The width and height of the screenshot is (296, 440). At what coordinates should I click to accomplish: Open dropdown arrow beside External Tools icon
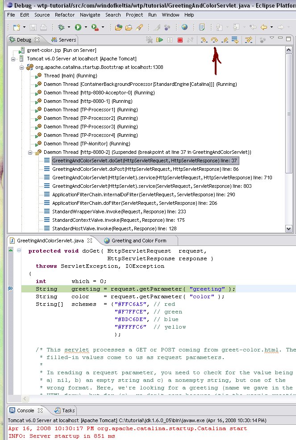pos(103,27)
